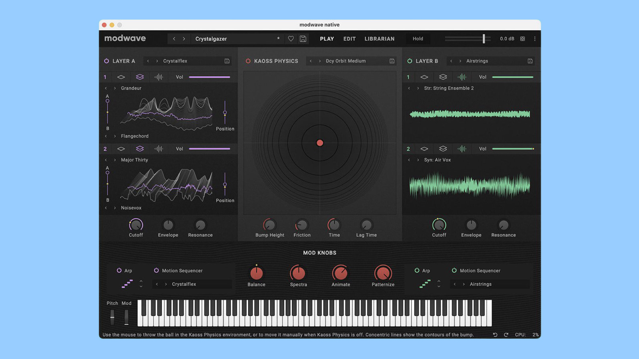Switch to the EDIT tab

tap(349, 39)
